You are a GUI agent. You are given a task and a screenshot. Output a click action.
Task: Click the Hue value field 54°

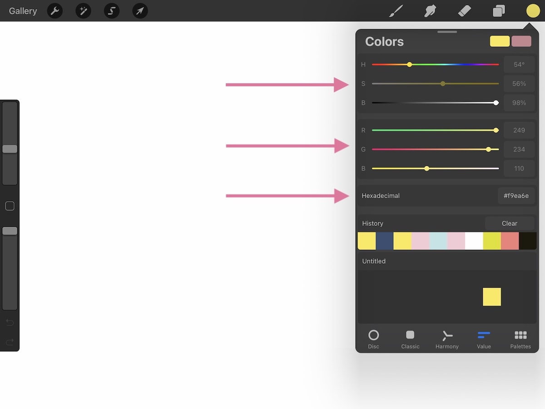tap(519, 65)
